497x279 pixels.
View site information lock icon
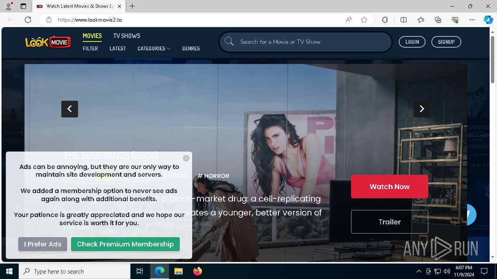49,20
